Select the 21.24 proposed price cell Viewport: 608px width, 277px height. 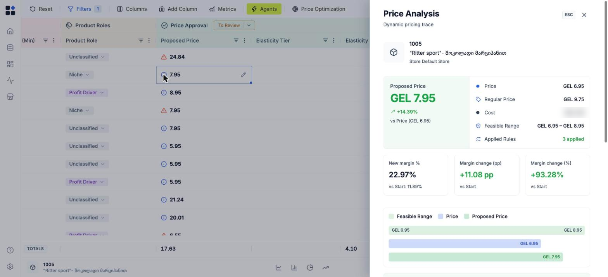point(204,200)
